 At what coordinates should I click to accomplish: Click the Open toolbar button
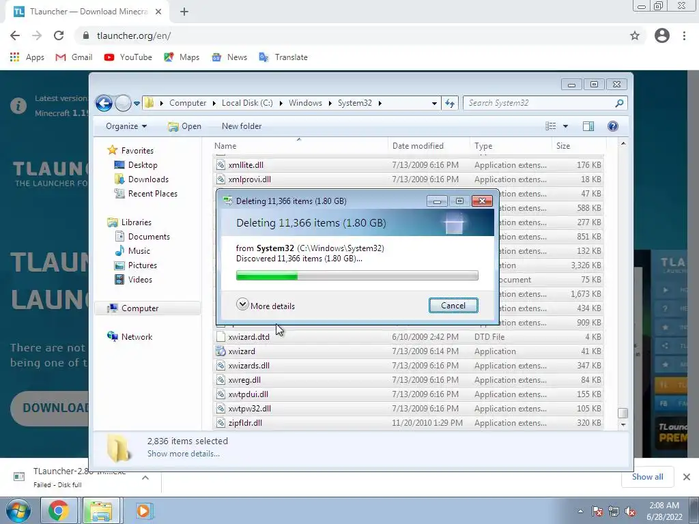pos(184,126)
